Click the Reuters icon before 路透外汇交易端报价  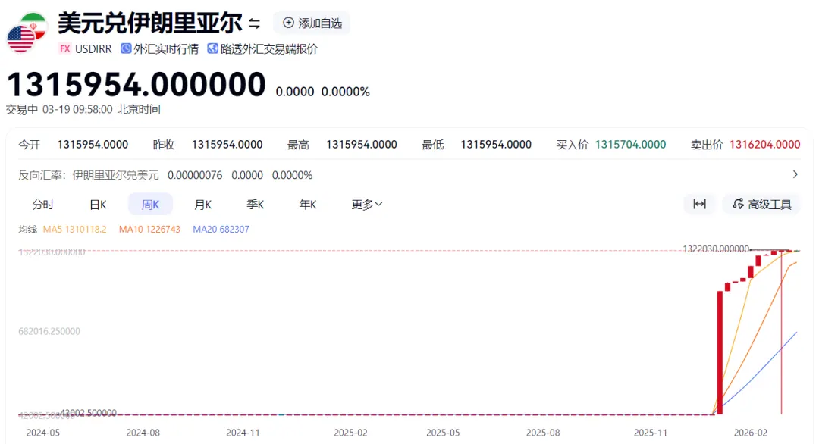tap(212, 48)
